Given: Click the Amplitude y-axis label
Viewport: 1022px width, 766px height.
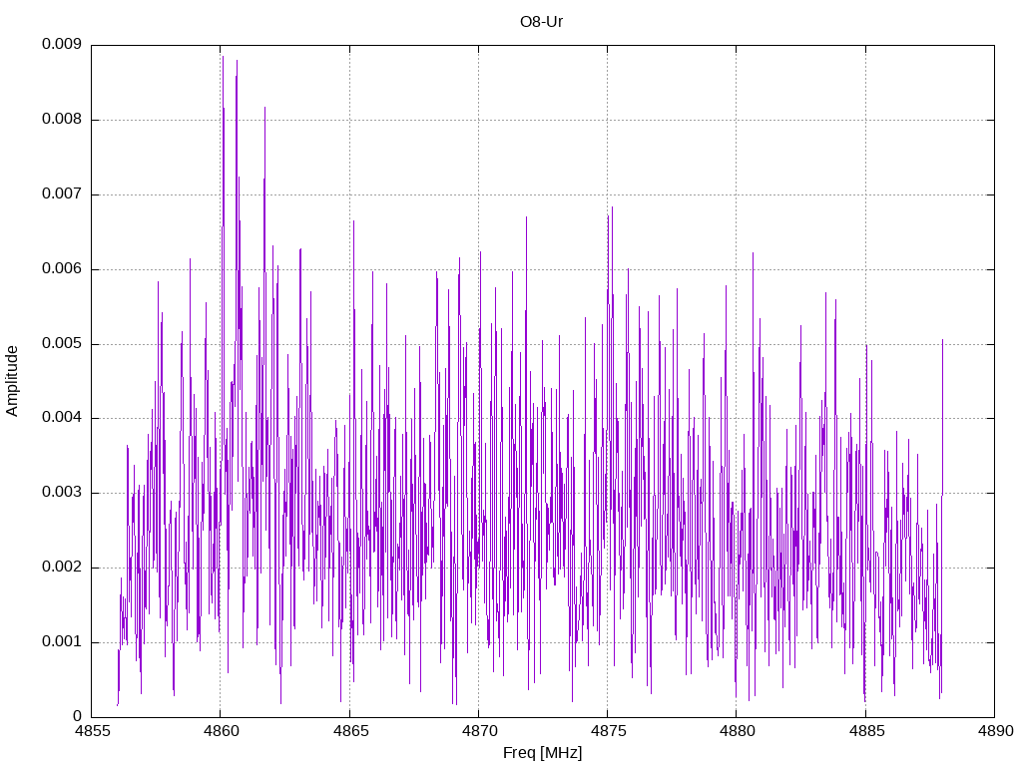Looking at the screenshot, I should (12, 381).
